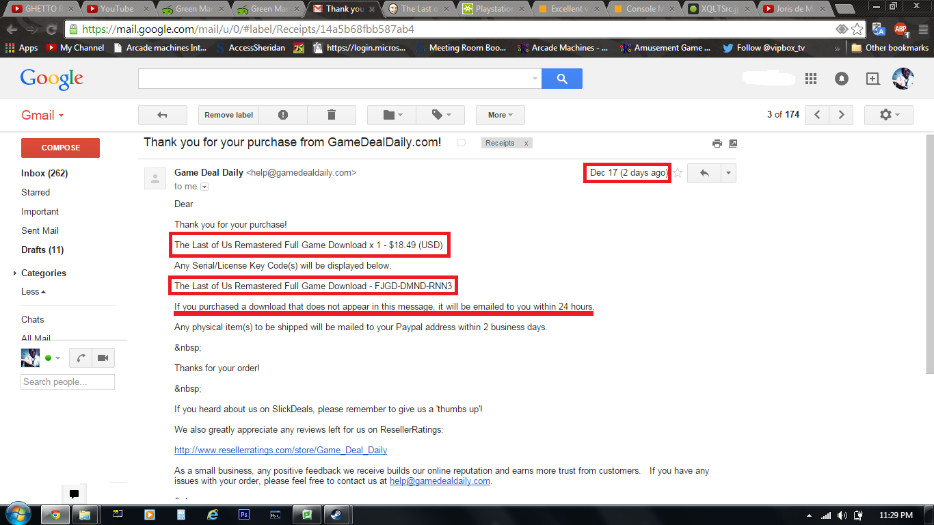Show more bookmarks overflow chevron
The width and height of the screenshot is (934, 525).
838,48
